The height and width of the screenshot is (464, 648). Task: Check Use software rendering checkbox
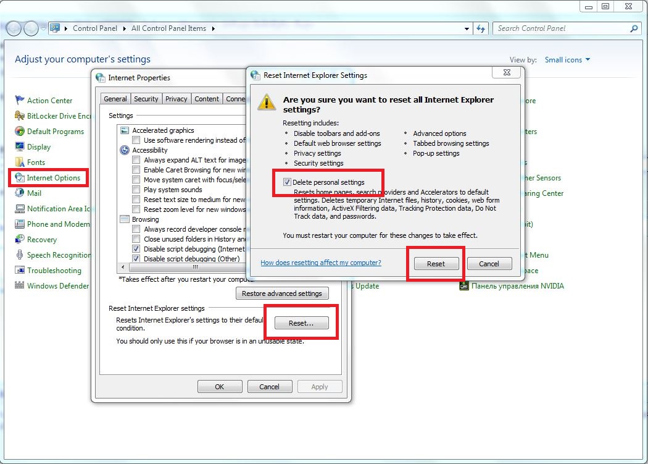(x=136, y=140)
